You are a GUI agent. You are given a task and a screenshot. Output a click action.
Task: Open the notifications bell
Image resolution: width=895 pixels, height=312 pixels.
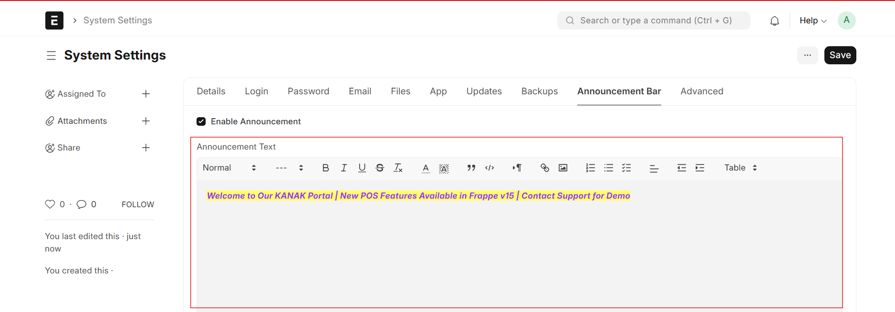[x=775, y=20]
